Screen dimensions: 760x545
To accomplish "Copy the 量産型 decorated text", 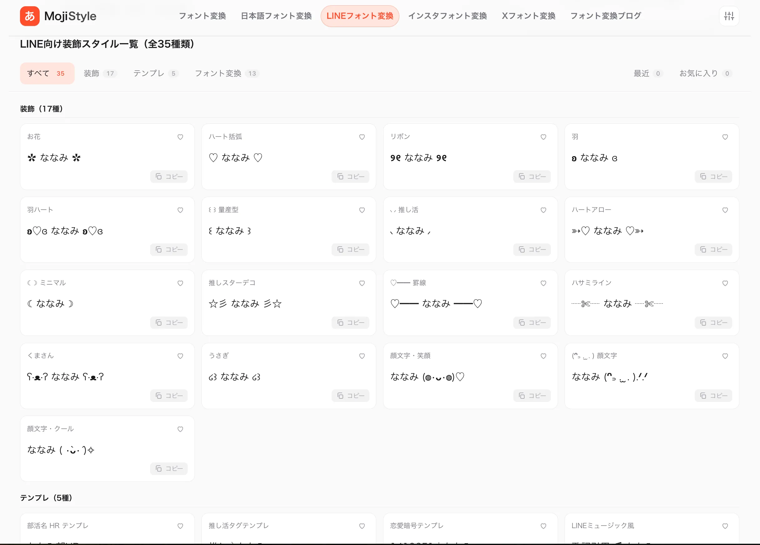I will point(351,249).
